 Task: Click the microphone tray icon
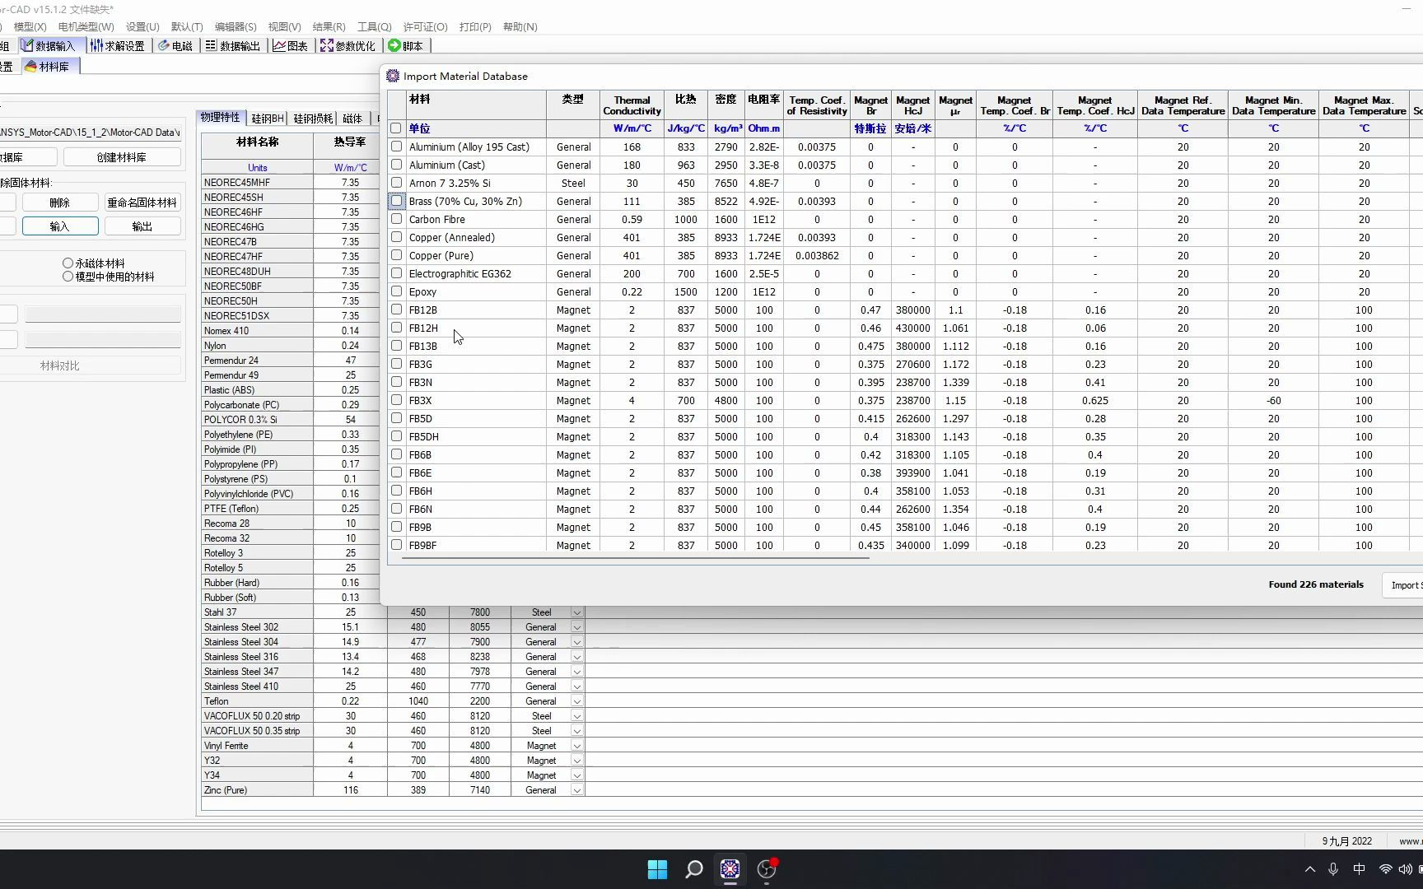[1333, 869]
